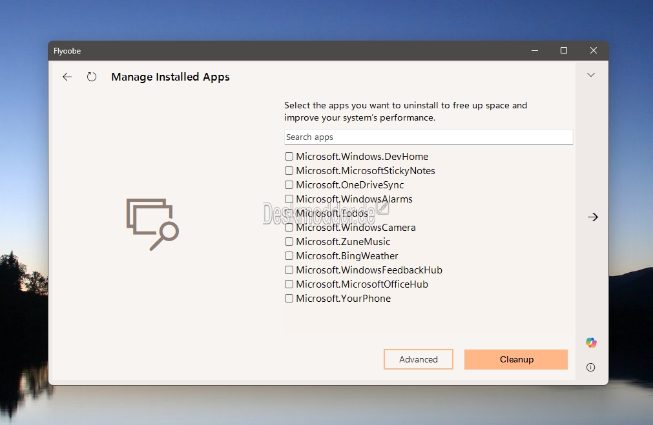Click the Flyoobe title text

[67, 51]
